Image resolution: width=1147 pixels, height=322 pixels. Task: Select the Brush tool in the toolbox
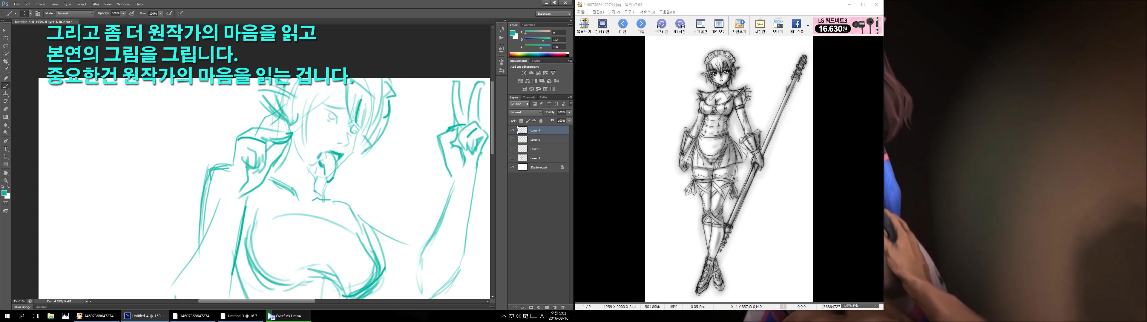click(x=6, y=86)
